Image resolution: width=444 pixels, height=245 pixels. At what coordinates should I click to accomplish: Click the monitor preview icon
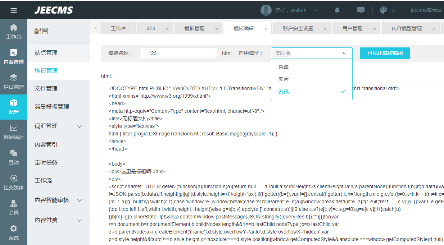[361, 10]
